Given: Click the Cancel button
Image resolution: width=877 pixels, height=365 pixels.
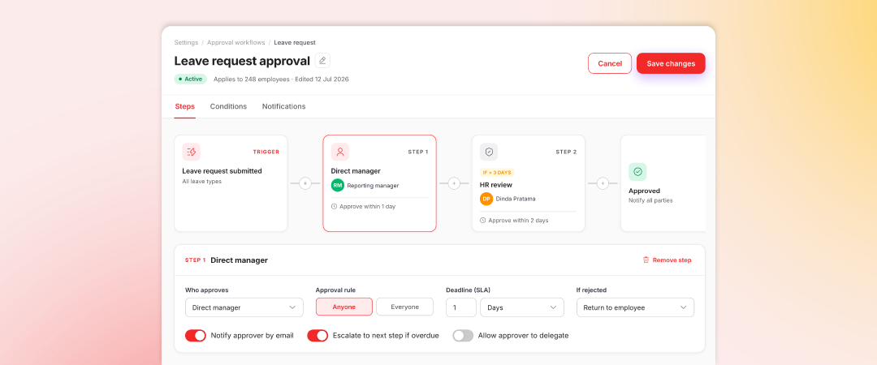Looking at the screenshot, I should (610, 63).
